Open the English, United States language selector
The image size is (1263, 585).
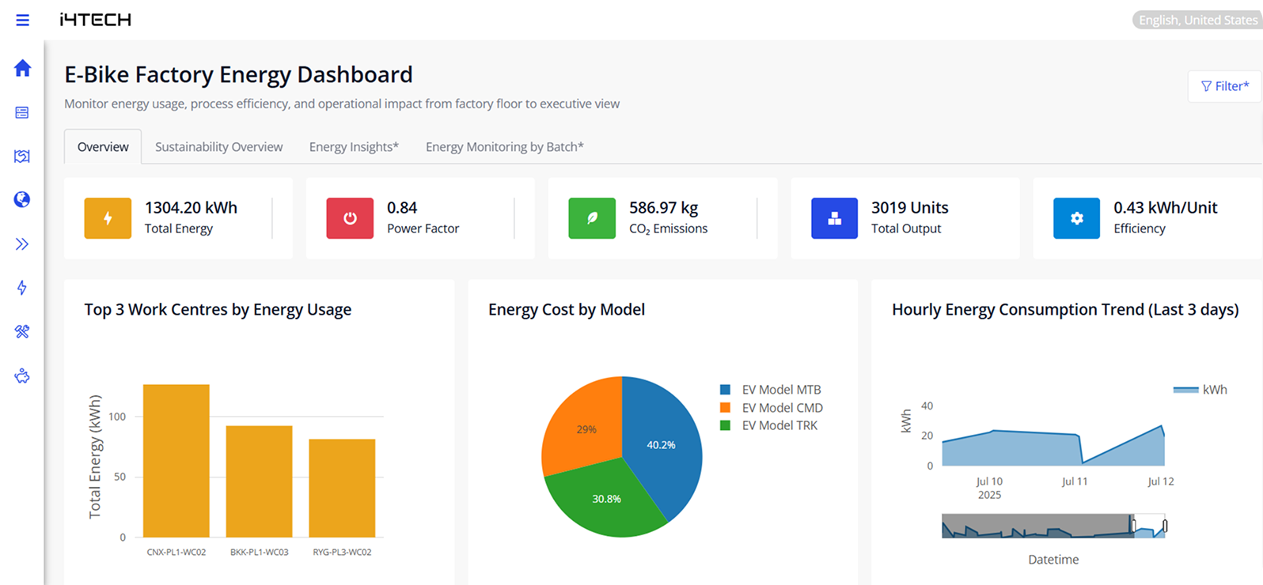(x=1197, y=21)
